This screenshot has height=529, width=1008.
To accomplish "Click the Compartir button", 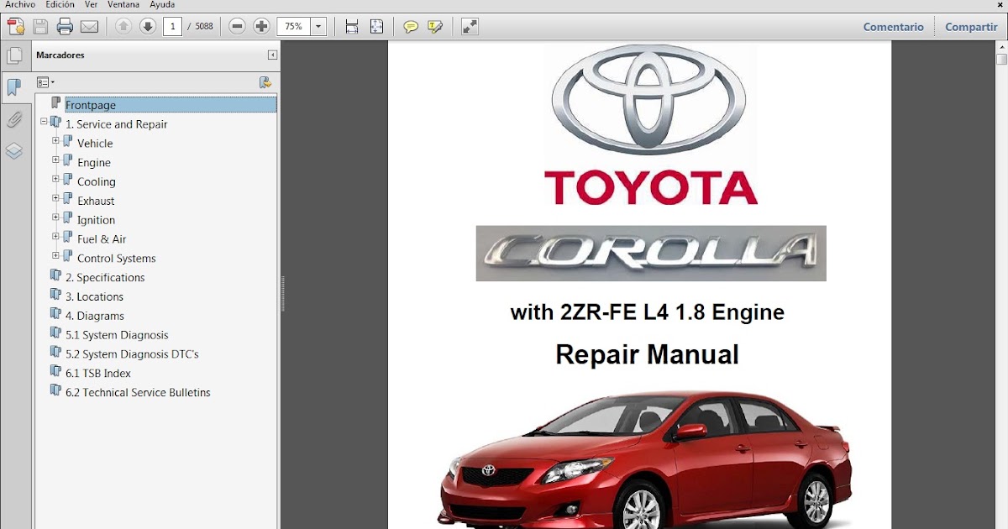I will point(970,26).
